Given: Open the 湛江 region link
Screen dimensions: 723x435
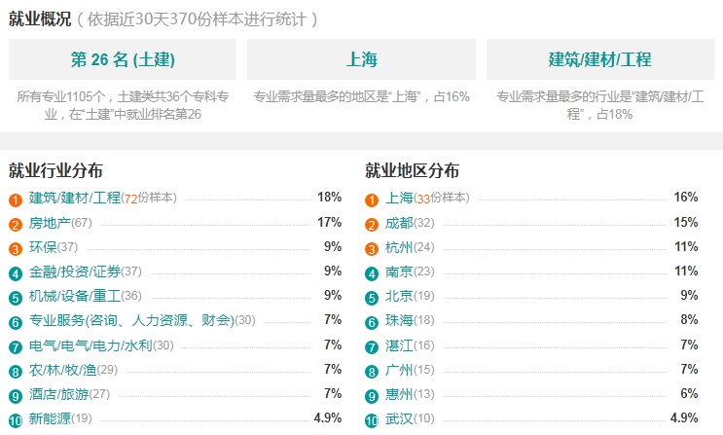Looking at the screenshot, I should coord(399,345).
